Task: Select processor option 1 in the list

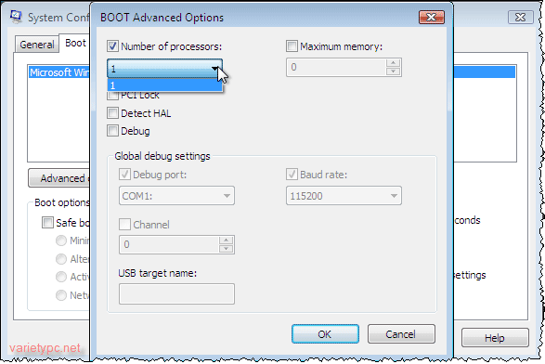Action: [164, 85]
